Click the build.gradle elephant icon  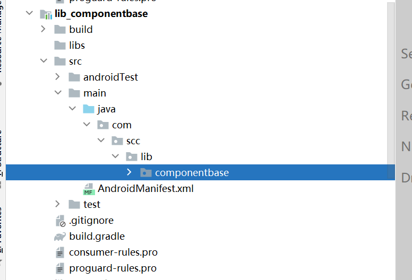click(x=60, y=237)
